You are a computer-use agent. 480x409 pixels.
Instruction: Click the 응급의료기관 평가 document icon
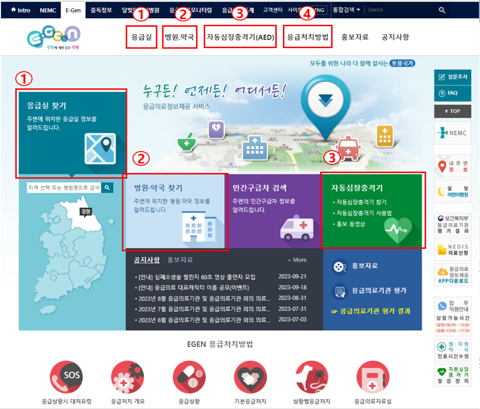(x=339, y=291)
